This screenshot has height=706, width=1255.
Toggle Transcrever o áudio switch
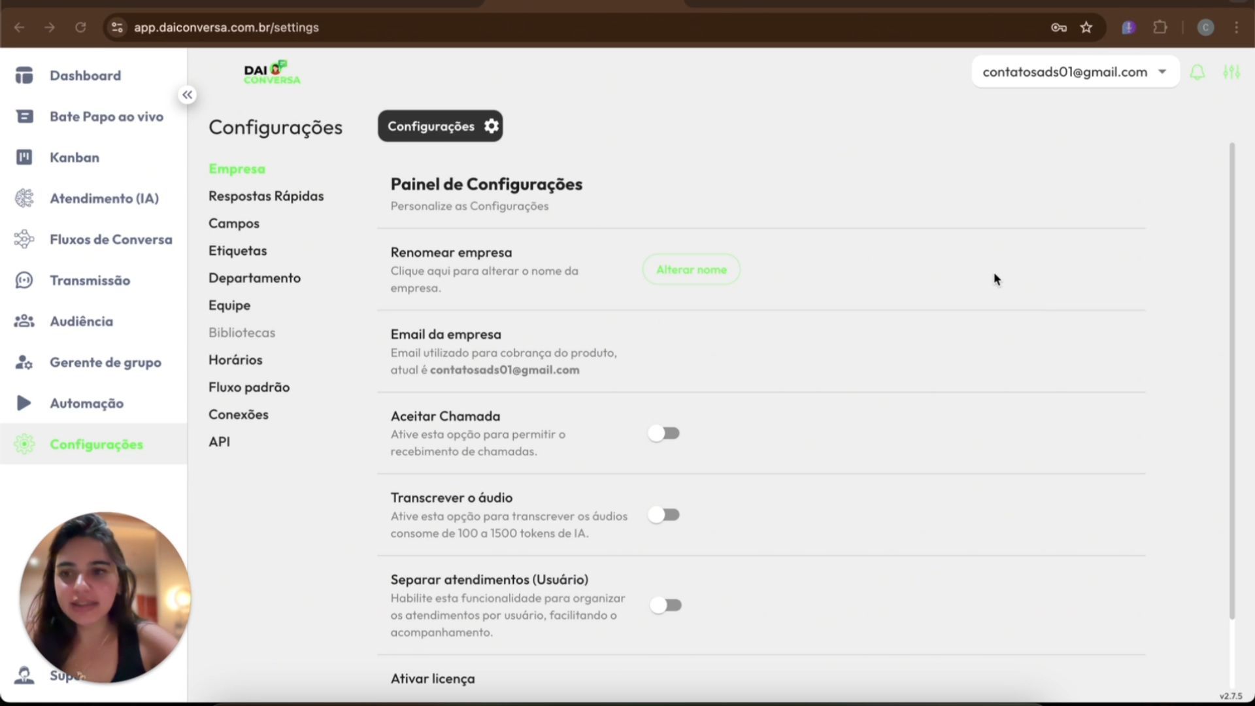664,515
